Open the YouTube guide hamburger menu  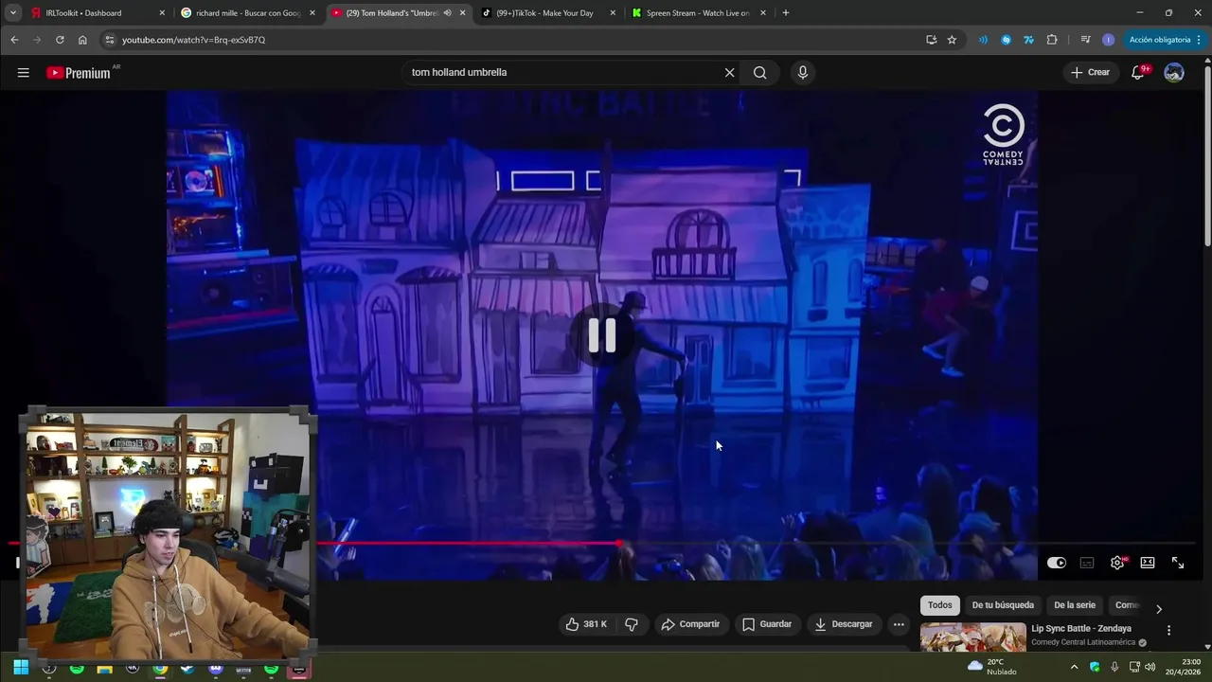point(24,73)
